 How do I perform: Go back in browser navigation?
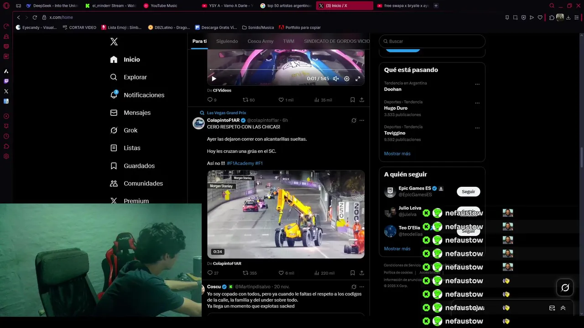pyautogui.click(x=18, y=17)
